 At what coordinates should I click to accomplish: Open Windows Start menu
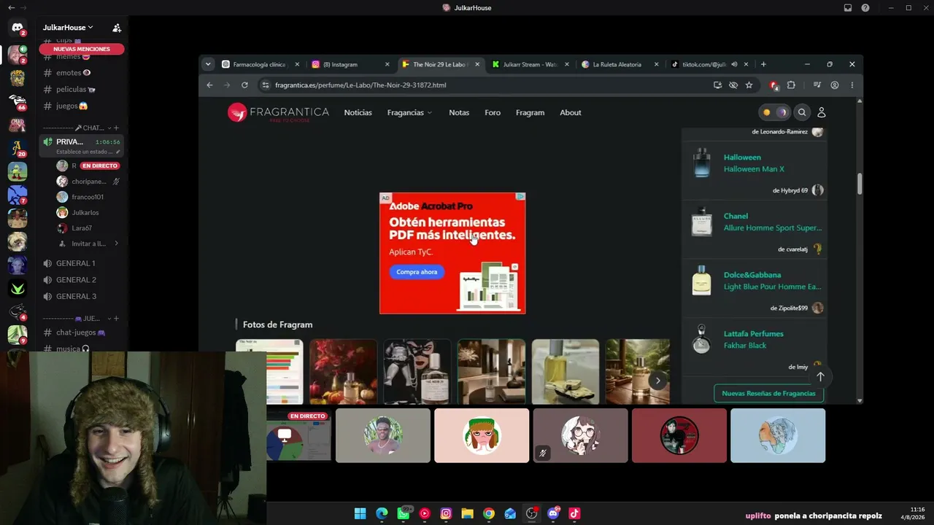[360, 513]
